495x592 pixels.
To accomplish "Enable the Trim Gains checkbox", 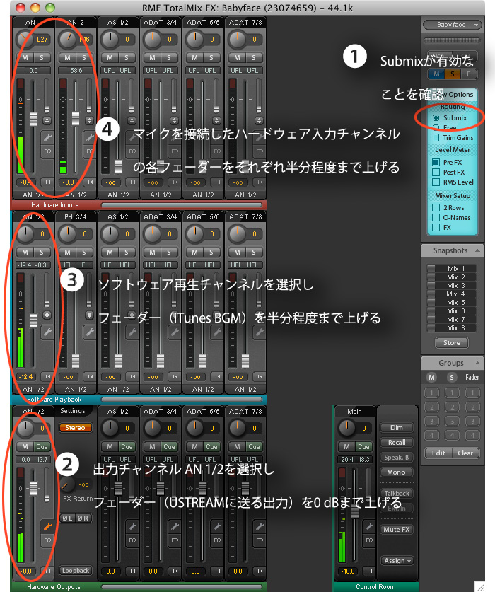I will click(436, 137).
